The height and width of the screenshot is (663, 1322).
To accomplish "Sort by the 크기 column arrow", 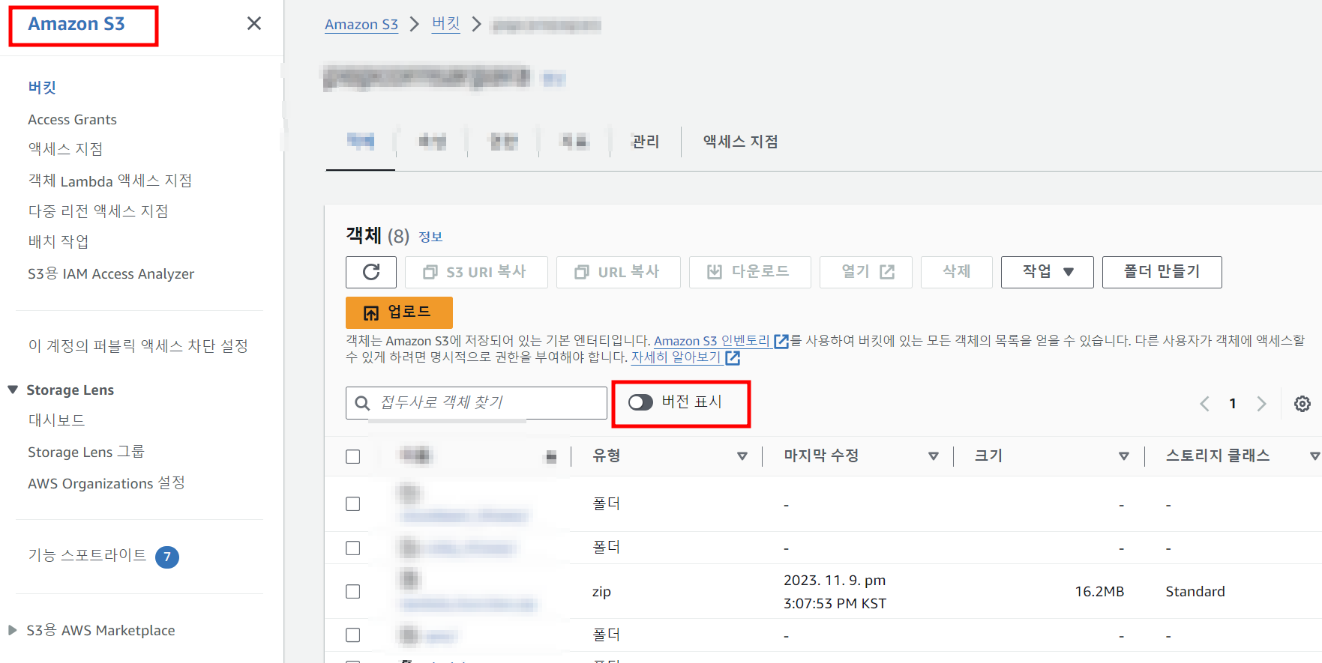I will coord(1124,456).
